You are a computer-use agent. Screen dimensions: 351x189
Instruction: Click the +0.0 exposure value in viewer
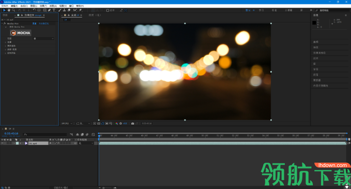click(125, 123)
